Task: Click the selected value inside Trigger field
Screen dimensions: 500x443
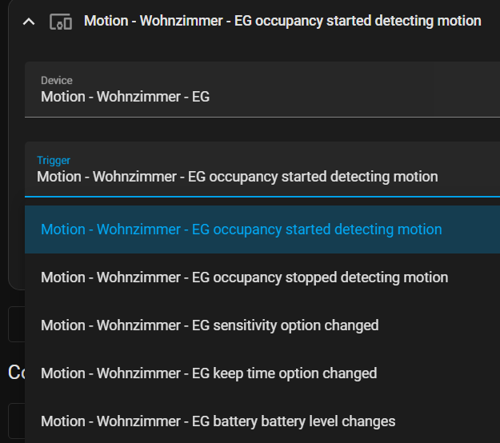Action: point(237,177)
